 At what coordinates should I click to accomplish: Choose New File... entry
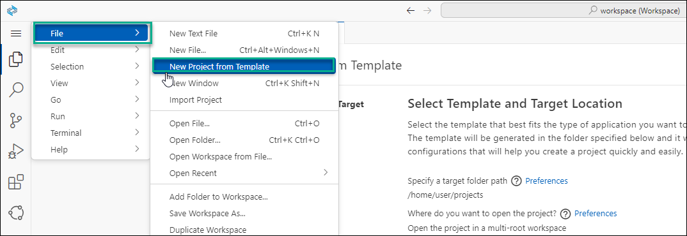click(244, 50)
